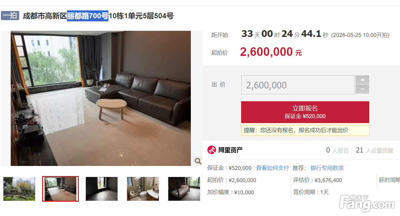Click the main living room photo

click(x=101, y=98)
